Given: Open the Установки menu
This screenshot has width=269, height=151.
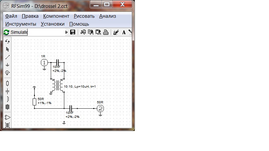Looking at the screenshot, I should (53, 24).
